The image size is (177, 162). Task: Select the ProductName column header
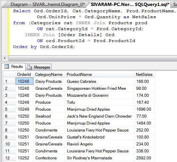[99, 75]
